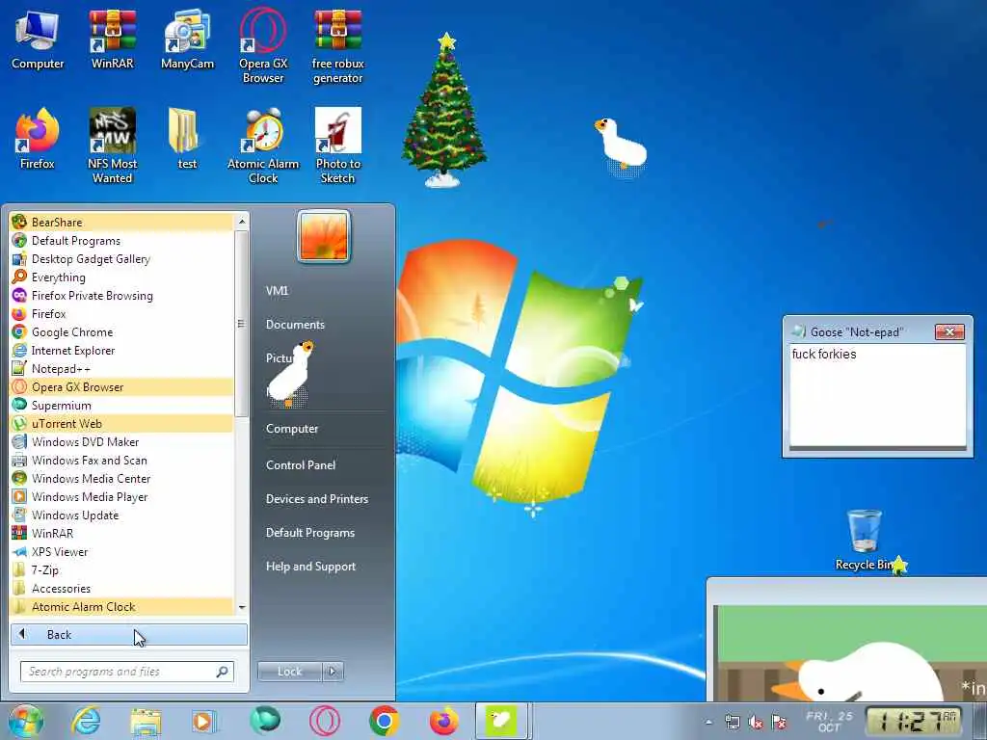Screen dimensions: 987x740
Task: Select the free robux generator archive
Action: (338, 46)
